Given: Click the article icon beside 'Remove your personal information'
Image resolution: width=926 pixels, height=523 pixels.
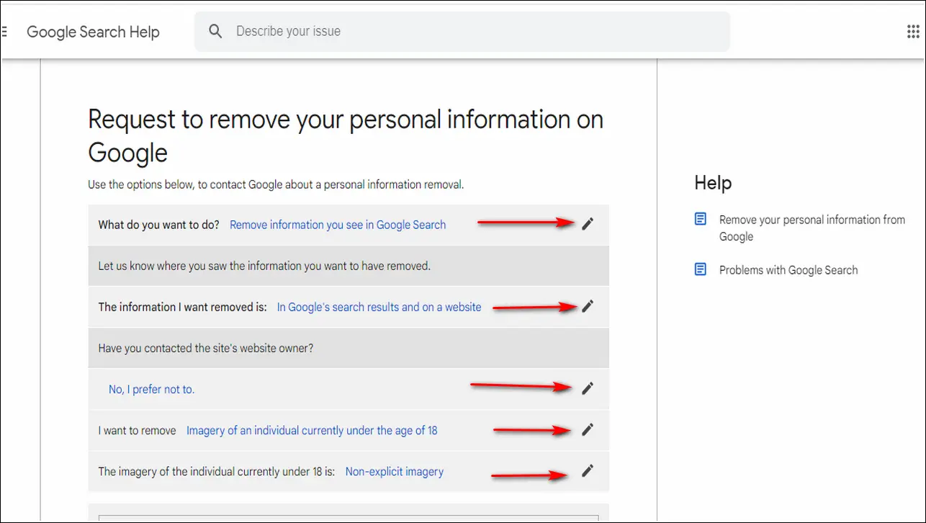Looking at the screenshot, I should (x=701, y=219).
